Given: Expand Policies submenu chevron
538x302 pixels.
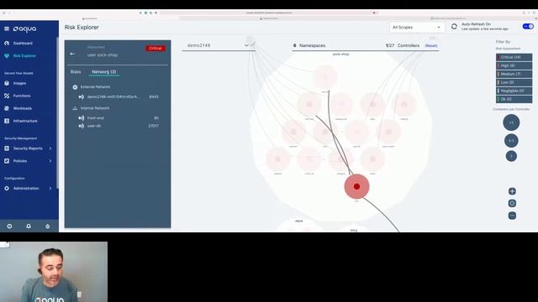Looking at the screenshot, I should point(50,161).
